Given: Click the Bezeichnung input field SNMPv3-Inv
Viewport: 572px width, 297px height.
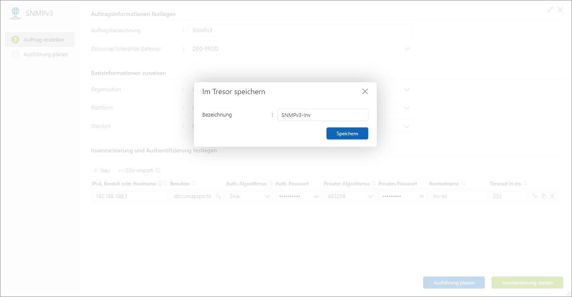Looking at the screenshot, I should [322, 114].
